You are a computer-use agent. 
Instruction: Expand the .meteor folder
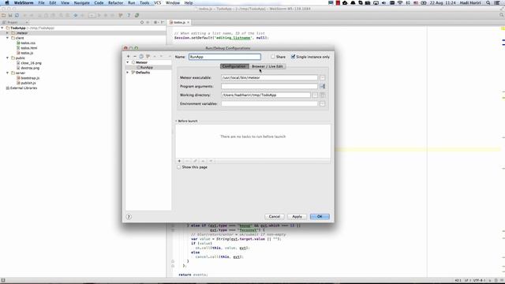7,33
